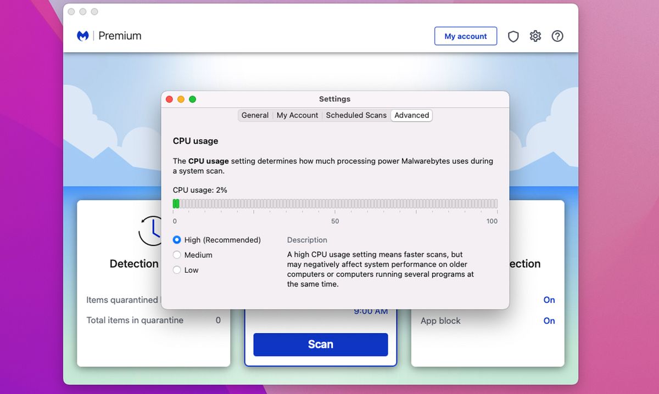Click the CPU usage slider handle

(x=176, y=203)
